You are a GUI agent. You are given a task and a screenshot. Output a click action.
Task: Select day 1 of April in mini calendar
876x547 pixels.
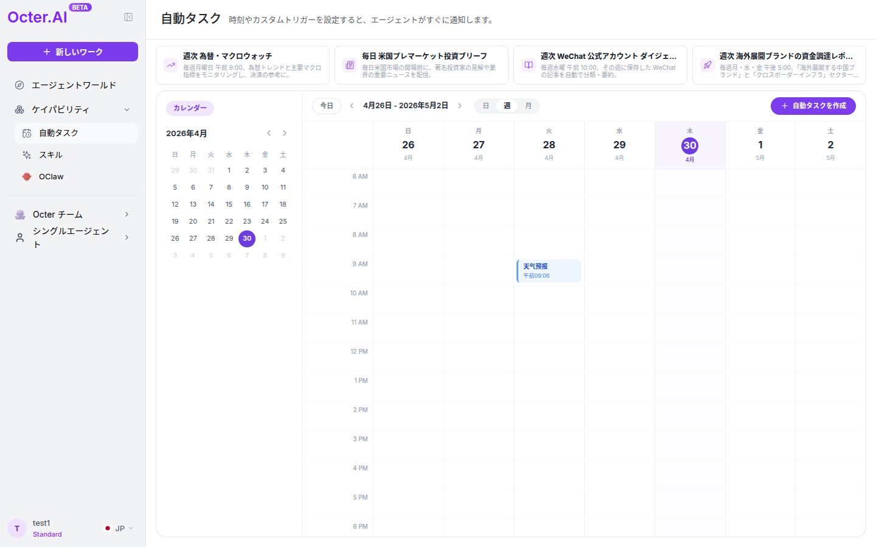click(229, 170)
